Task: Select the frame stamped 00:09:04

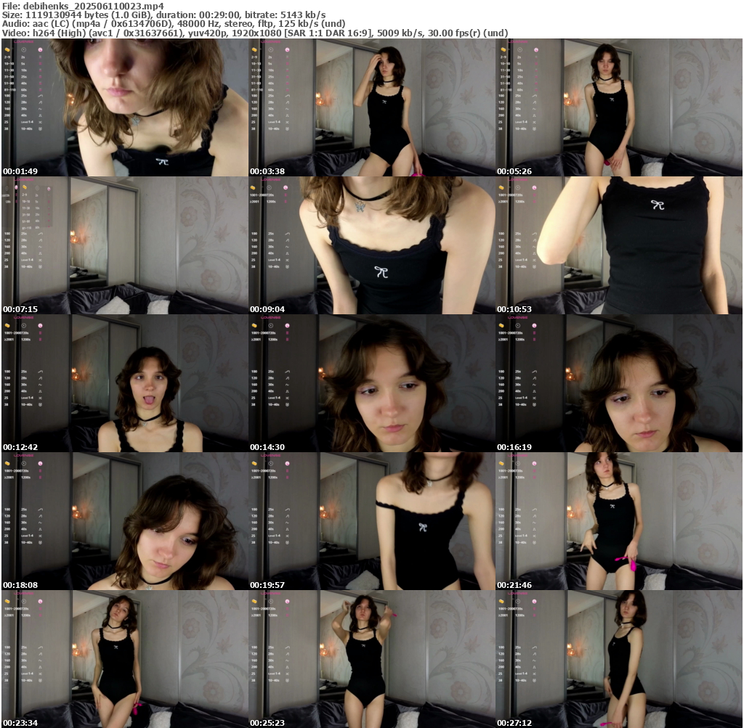Action: (372, 245)
